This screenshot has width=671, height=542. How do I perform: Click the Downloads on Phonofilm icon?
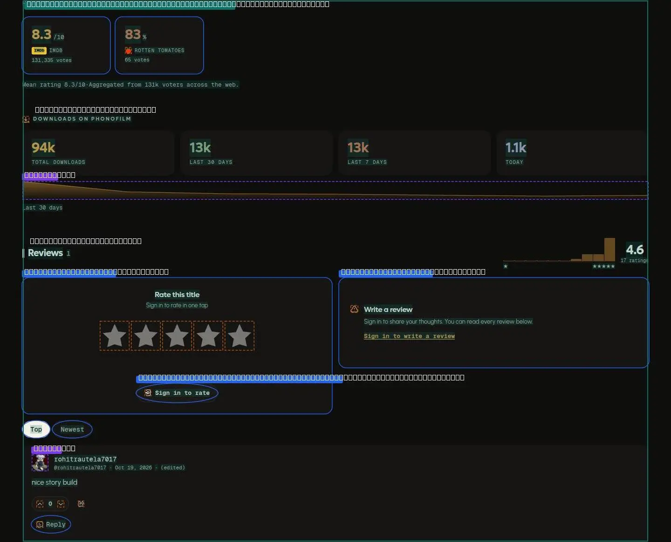[26, 119]
